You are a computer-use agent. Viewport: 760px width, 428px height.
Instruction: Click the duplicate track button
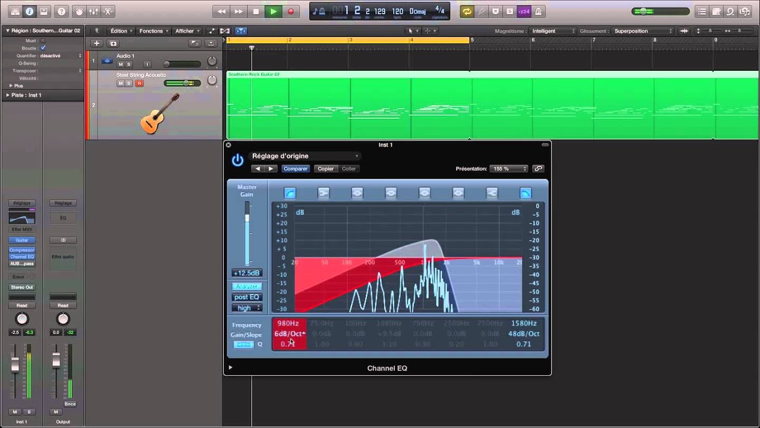(x=113, y=43)
